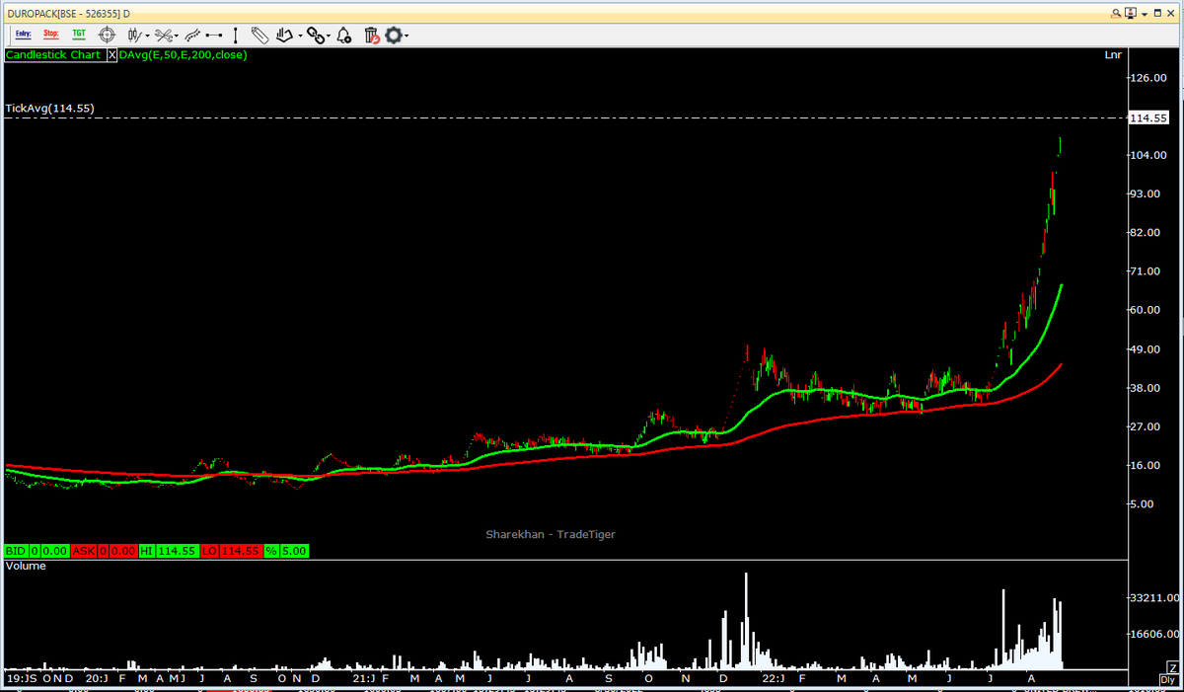Screen dimensions: 1184x692
Task: Expand the candlestick tool dropdown arrow
Action: click(x=147, y=35)
